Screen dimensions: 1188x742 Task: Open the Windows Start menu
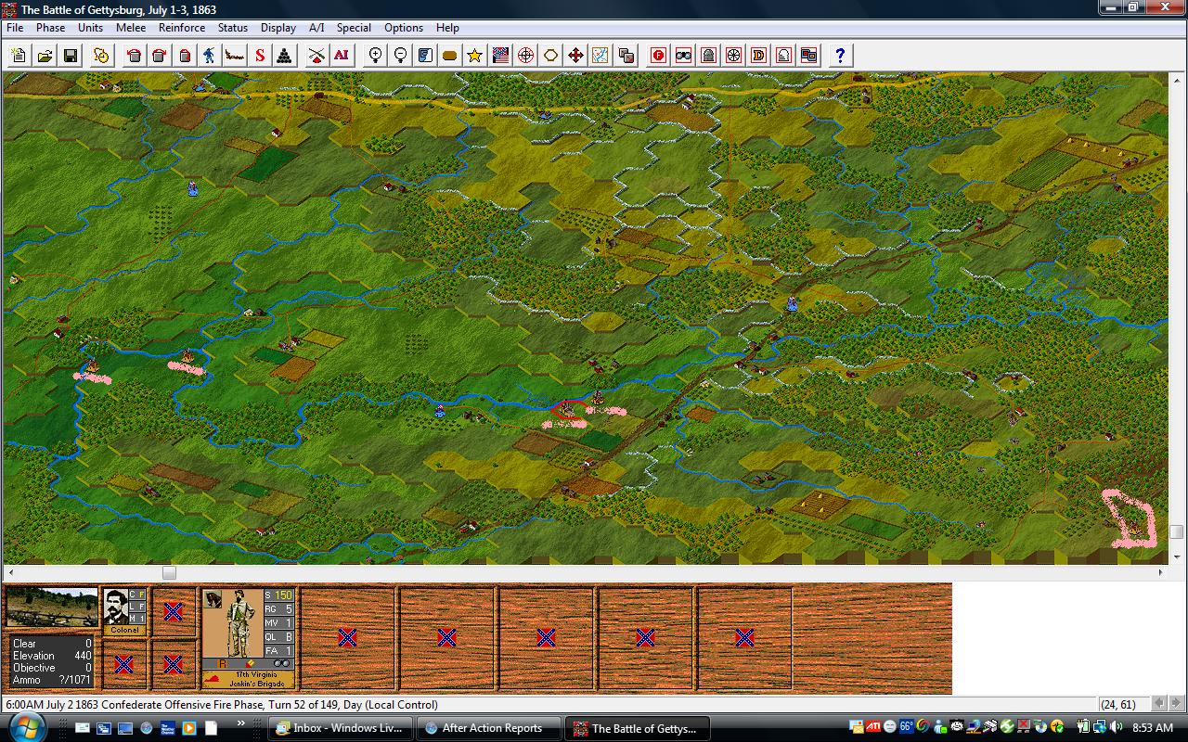click(28, 726)
